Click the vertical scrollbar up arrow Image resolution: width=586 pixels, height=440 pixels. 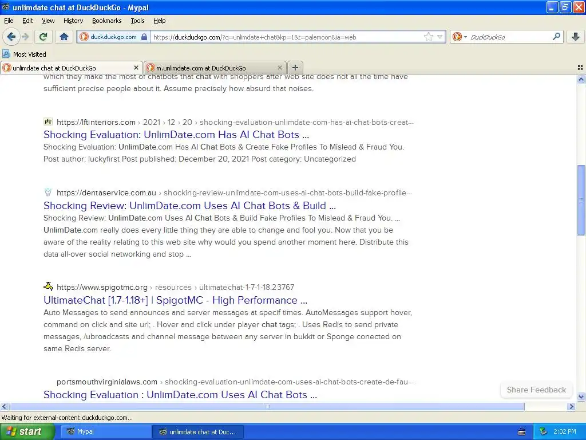pos(581,79)
